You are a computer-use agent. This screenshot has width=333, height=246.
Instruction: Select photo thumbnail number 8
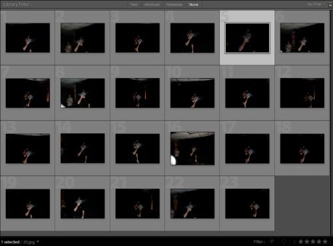click(x=83, y=93)
